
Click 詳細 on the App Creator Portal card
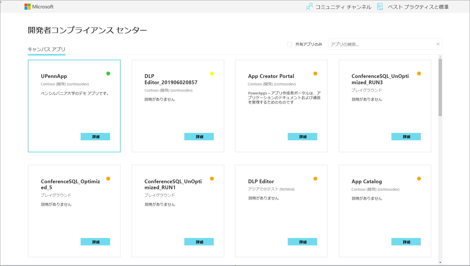302,136
